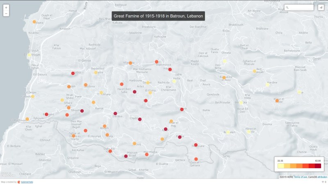Click the Great Famine map title banner
The width and height of the screenshot is (328, 185).
pyautogui.click(x=158, y=16)
